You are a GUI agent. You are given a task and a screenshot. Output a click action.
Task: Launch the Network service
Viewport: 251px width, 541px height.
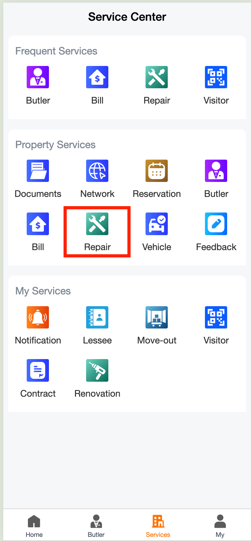click(x=97, y=171)
